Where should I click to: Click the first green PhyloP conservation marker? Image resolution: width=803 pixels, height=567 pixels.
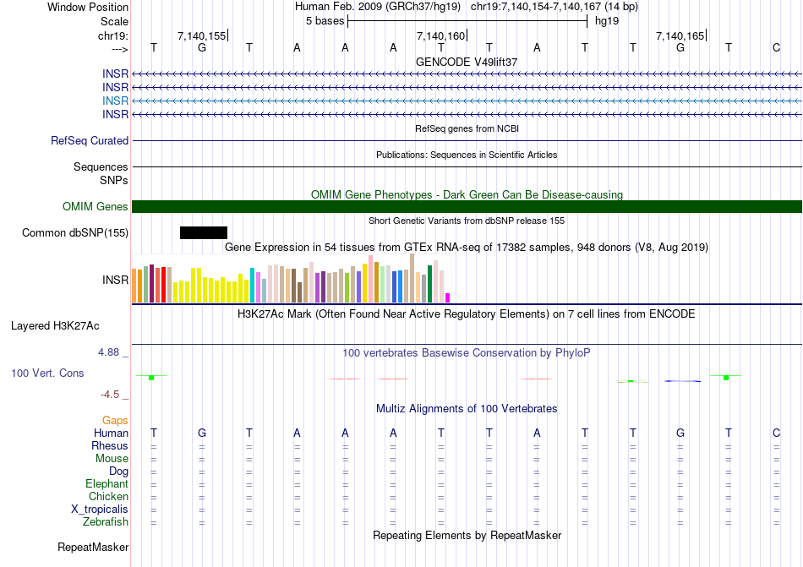151,377
